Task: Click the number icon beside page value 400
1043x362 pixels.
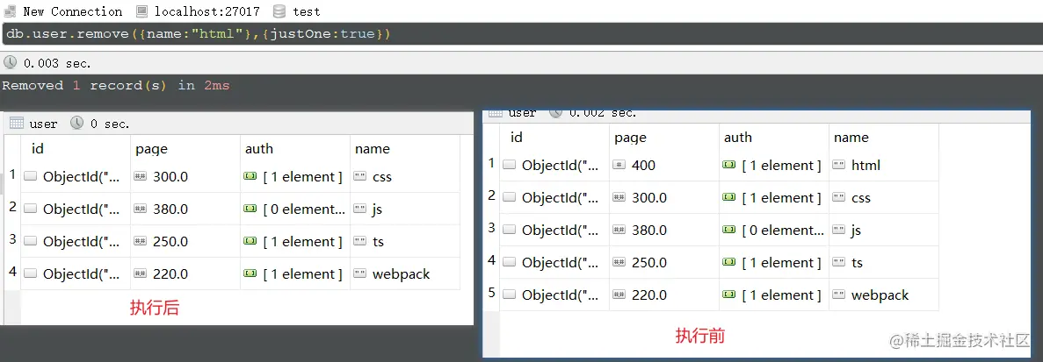Action: [x=619, y=165]
